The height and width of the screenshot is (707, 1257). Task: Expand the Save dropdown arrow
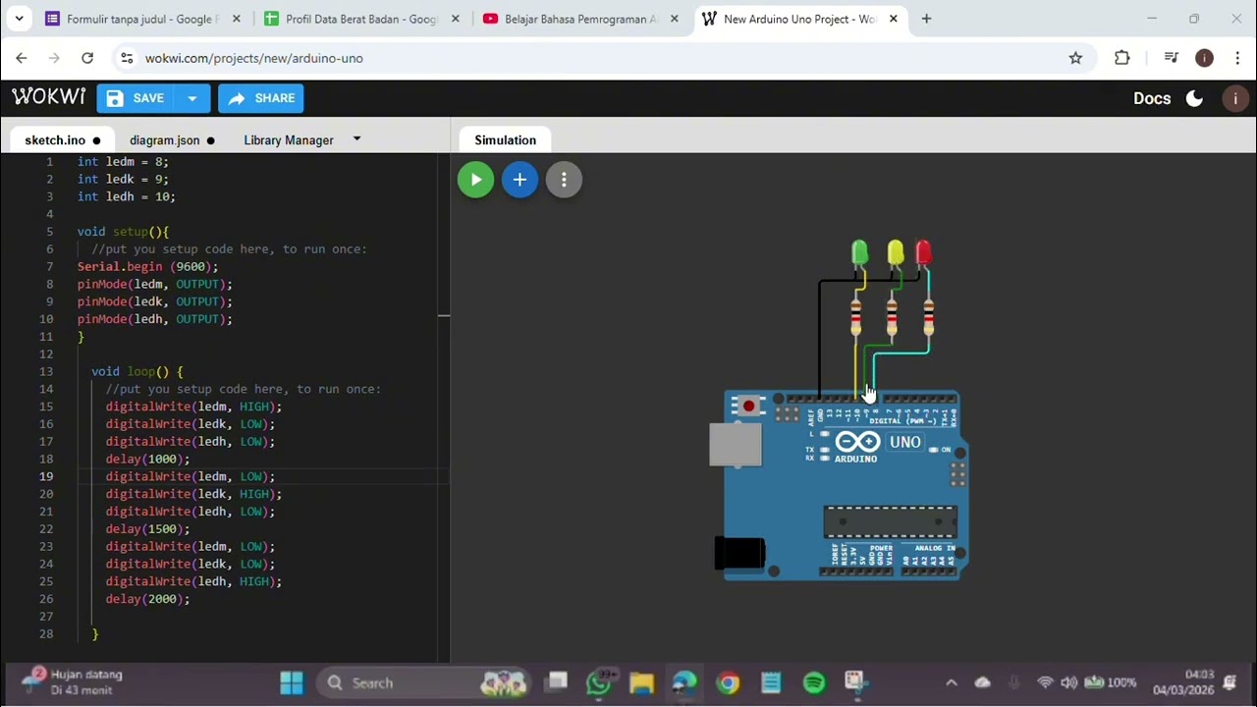[x=192, y=98]
